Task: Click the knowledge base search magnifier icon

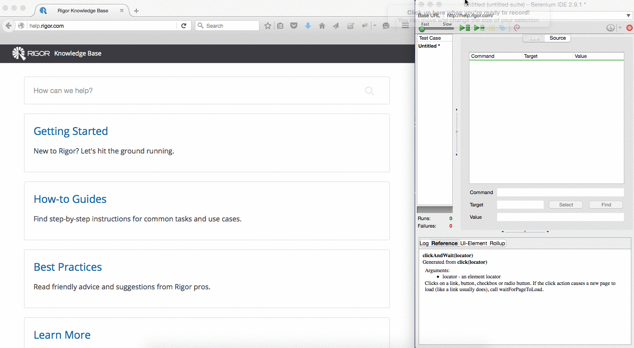Action: coord(369,91)
